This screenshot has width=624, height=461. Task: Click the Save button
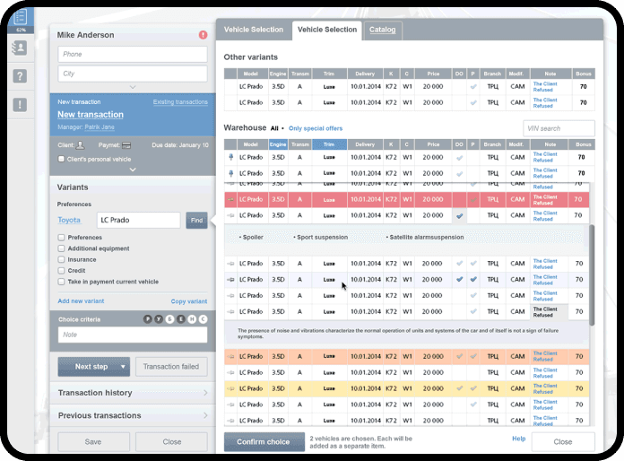[93, 442]
